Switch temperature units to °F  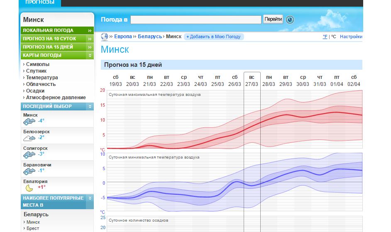point(325,37)
